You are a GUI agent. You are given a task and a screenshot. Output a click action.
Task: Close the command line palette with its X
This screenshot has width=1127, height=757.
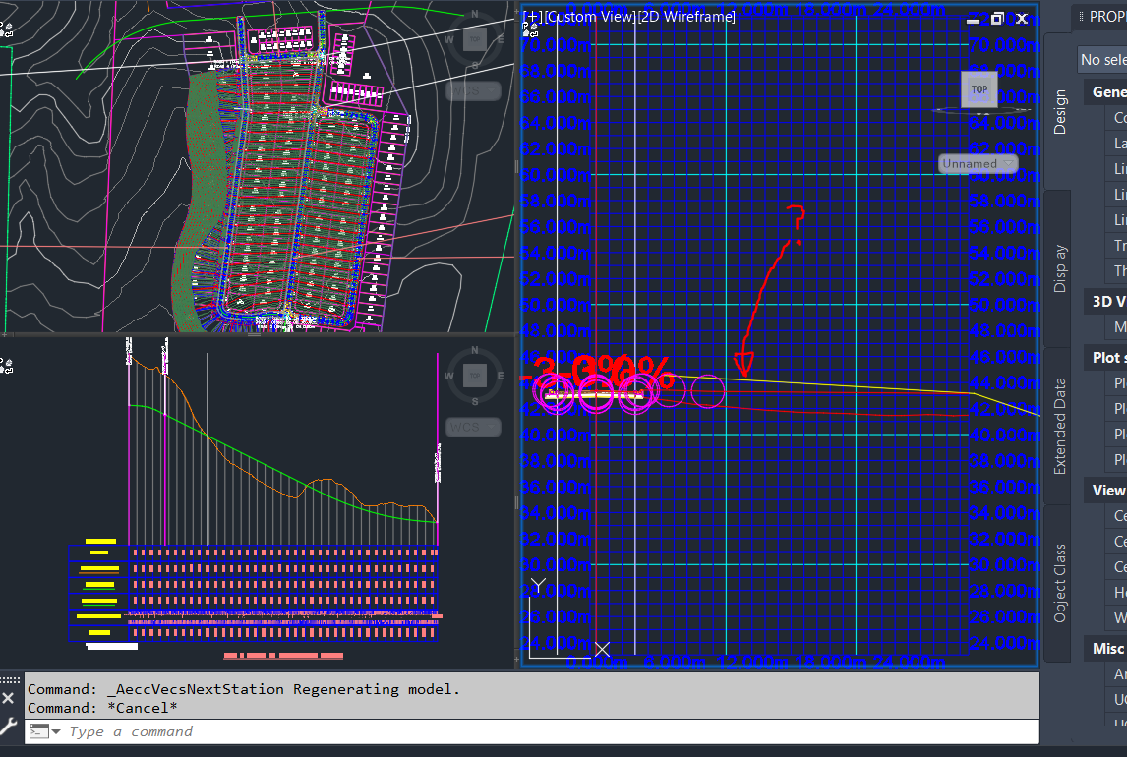pos(8,698)
